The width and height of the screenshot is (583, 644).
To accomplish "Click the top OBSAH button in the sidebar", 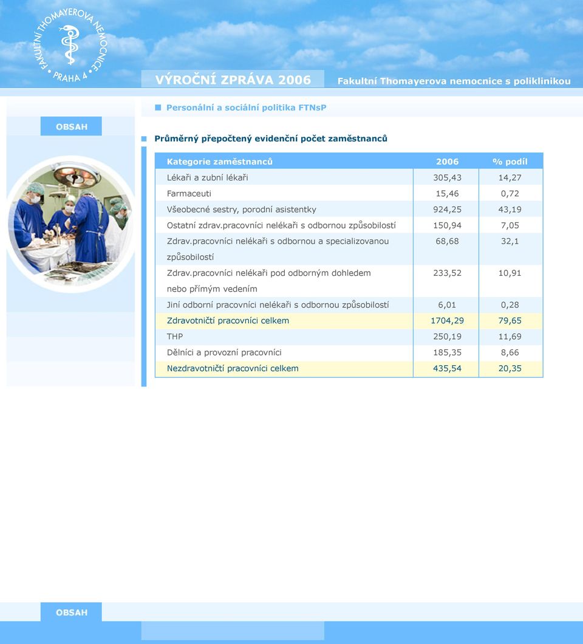I will coord(71,126).
